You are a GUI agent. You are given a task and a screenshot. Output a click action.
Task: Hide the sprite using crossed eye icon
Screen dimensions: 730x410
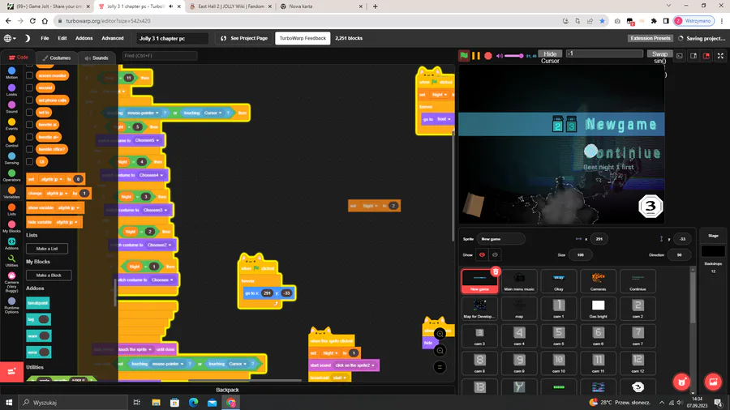495,254
